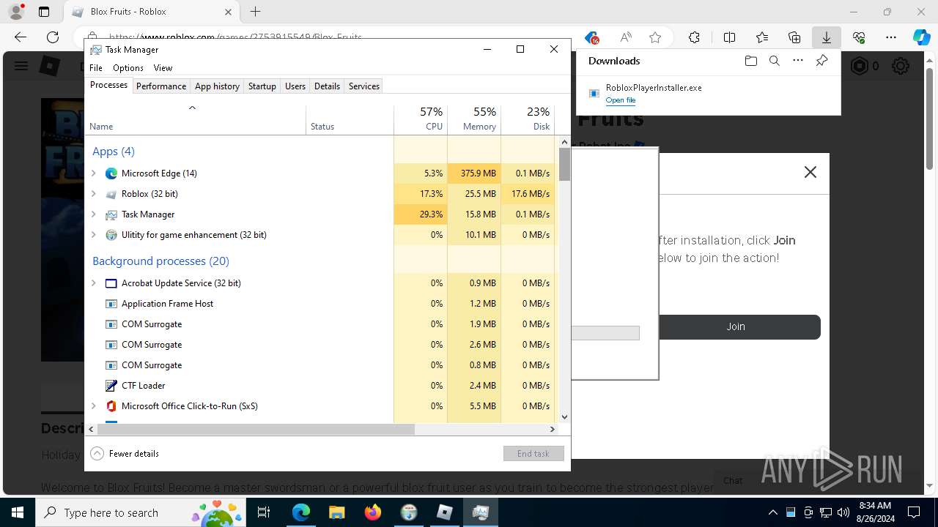
Task: Switch to the Users tab
Action: tap(295, 86)
